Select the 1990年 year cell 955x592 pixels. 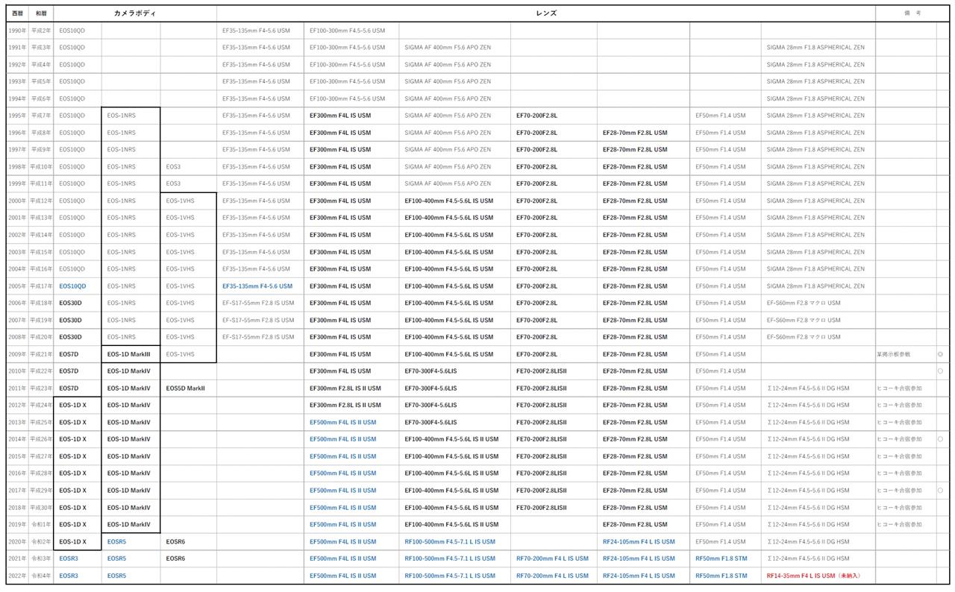17,31
